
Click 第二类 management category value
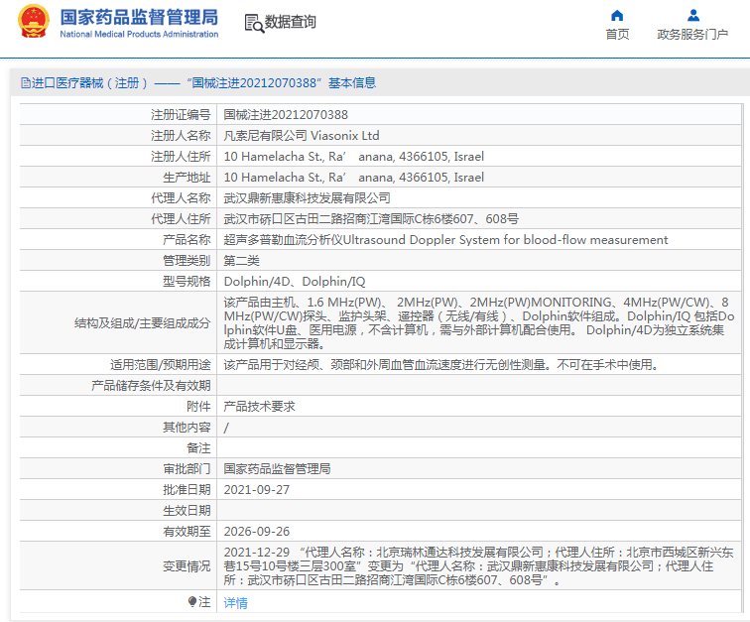click(x=241, y=261)
